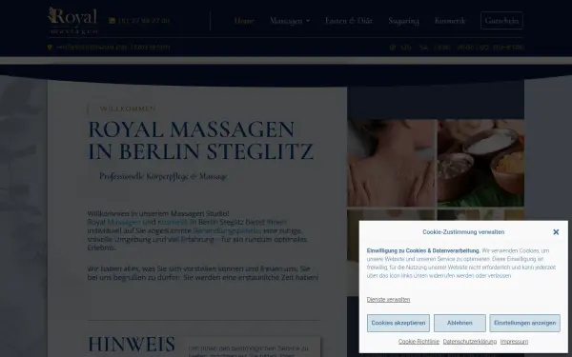
Task: Click Dienste verwalten link
Action: tap(389, 300)
